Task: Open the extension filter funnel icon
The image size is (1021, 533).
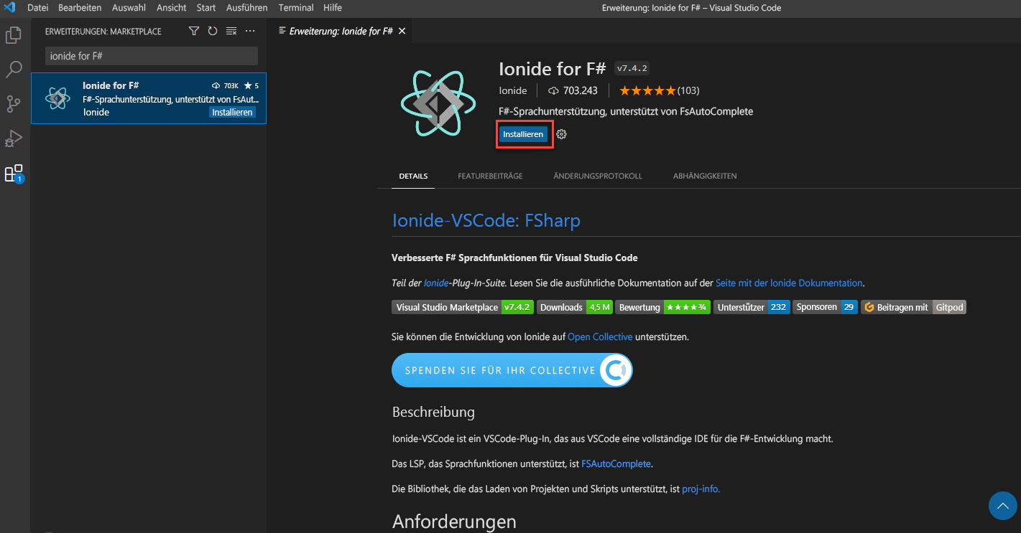Action: click(x=193, y=31)
